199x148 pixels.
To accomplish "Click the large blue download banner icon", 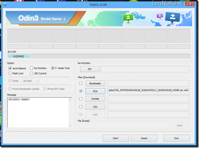I will tap(172, 17).
